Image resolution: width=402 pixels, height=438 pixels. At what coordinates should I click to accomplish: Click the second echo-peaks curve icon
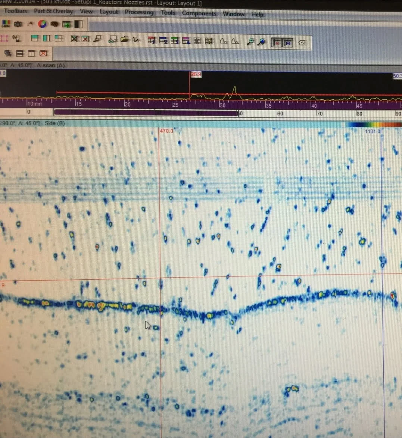pyautogui.click(x=235, y=41)
